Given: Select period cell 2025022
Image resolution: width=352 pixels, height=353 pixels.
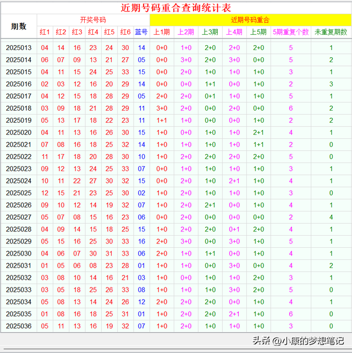Looking at the screenshot, I should pos(19,157).
